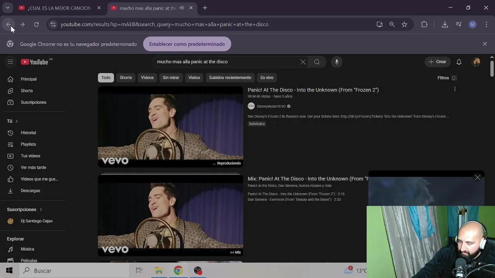Select the Shorts filter chip
495x278 pixels.
point(126,78)
